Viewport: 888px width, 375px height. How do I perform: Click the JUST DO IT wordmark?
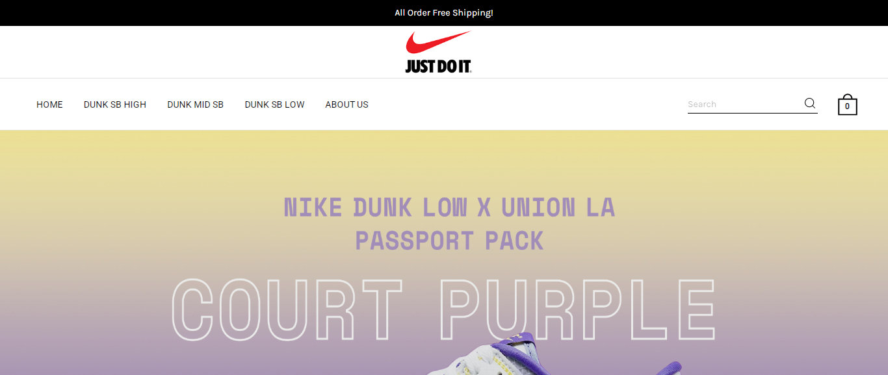[x=438, y=66]
